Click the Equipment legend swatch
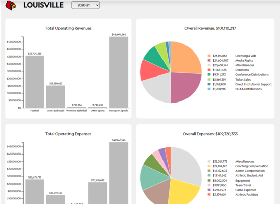280x204 pixels. click(x=209, y=181)
